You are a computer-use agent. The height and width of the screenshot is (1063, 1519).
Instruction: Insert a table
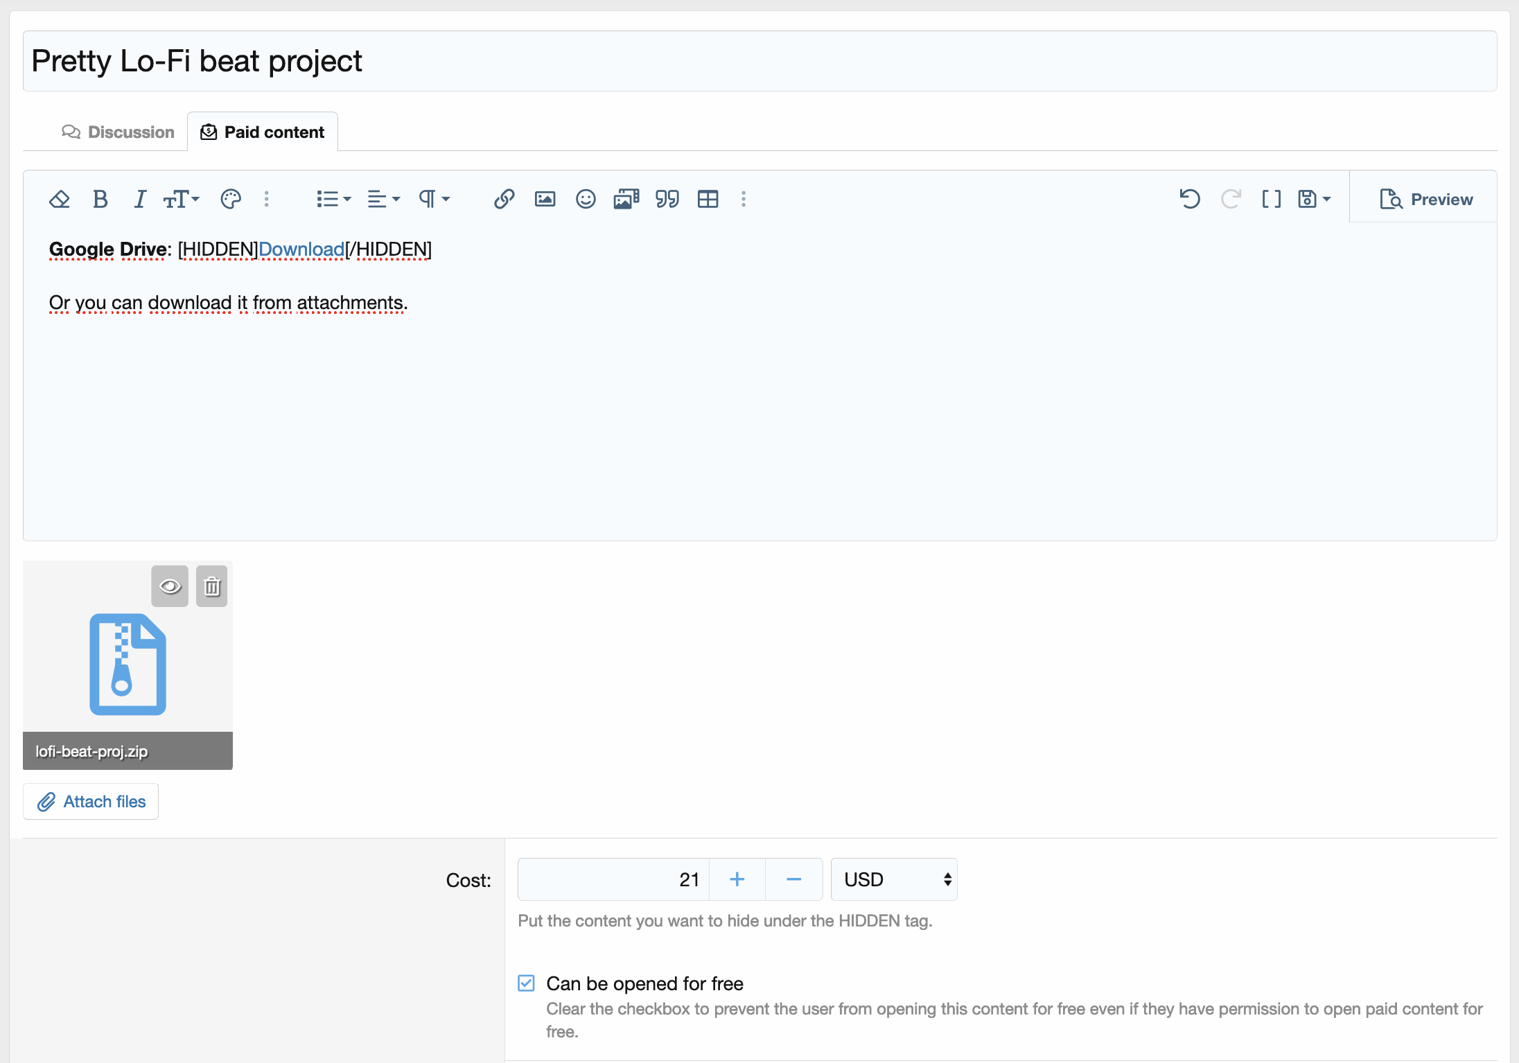coord(708,200)
